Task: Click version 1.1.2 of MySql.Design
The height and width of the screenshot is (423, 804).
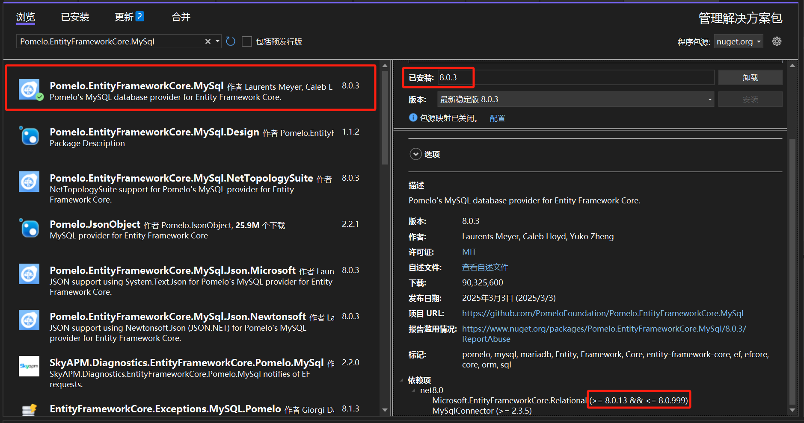Action: pyautogui.click(x=350, y=132)
